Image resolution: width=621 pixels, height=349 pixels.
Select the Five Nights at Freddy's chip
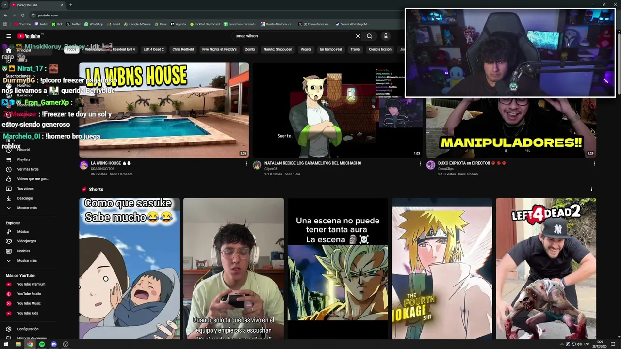pyautogui.click(x=219, y=49)
